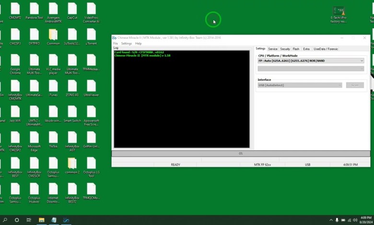Open UserData / Forensic tab
Screen dimensions: 374x225
pyautogui.click(x=326, y=49)
